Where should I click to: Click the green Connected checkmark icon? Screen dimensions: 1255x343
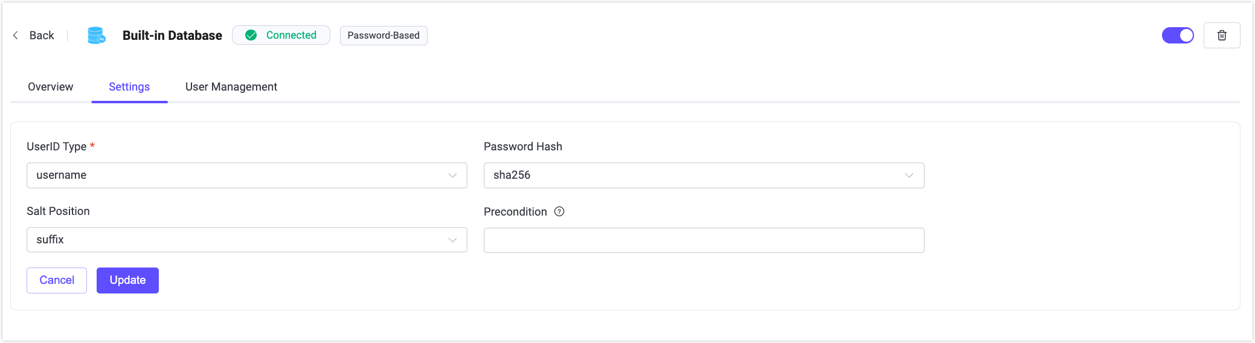click(251, 35)
